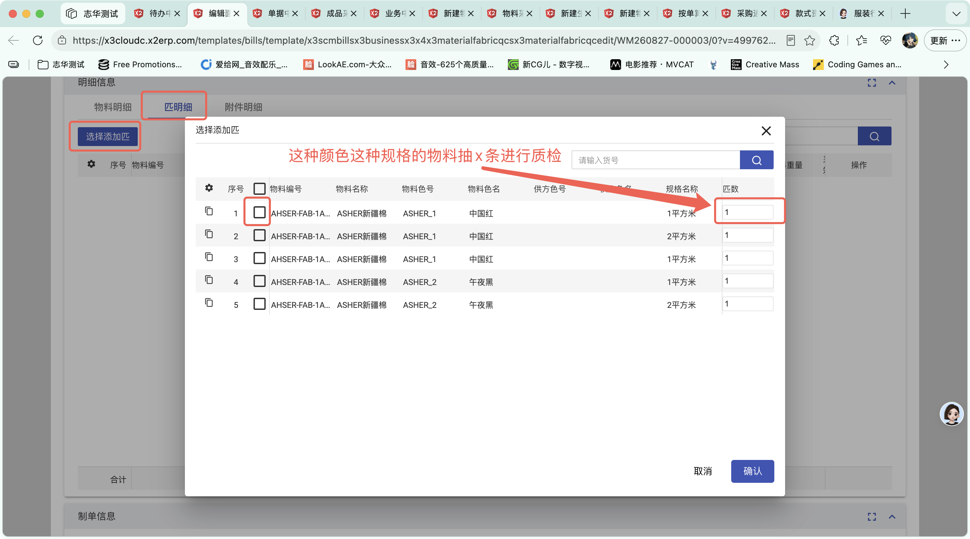Edit 匹数 field in row 4
970x539 pixels.
(x=747, y=281)
